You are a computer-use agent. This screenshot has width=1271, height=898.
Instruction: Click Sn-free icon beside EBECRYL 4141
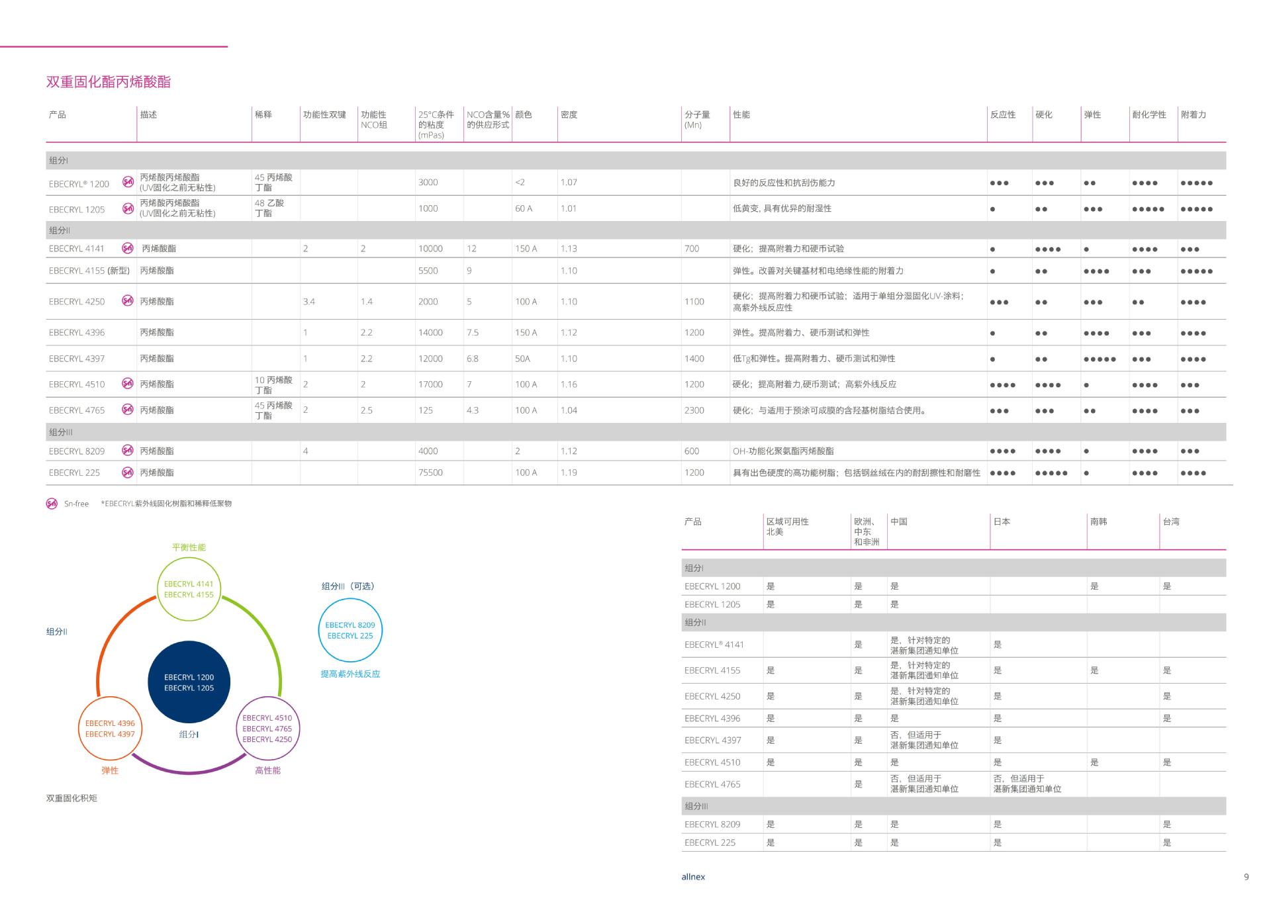click(128, 249)
